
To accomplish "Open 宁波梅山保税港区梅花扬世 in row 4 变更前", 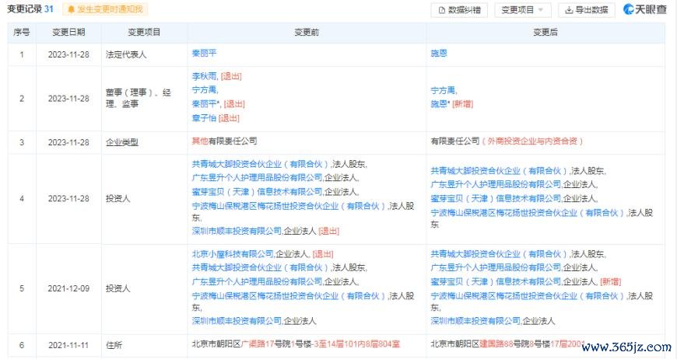I will tap(289, 207).
